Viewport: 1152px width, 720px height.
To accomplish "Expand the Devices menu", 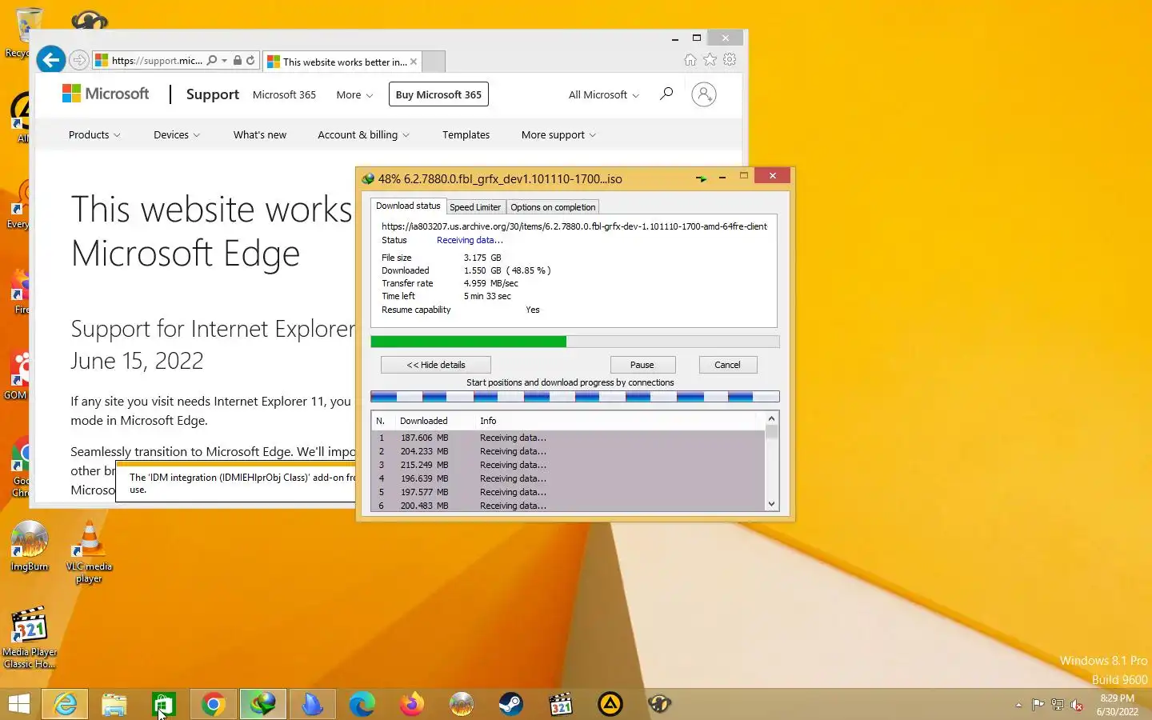I will (x=177, y=134).
